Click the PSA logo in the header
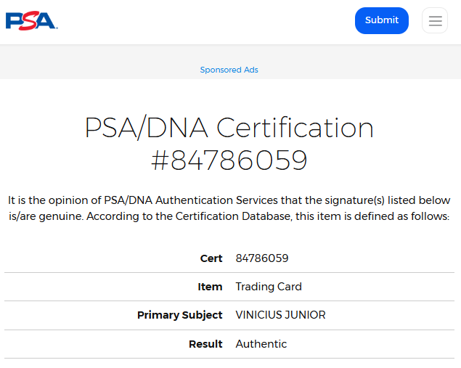461x368 pixels. pos(31,20)
